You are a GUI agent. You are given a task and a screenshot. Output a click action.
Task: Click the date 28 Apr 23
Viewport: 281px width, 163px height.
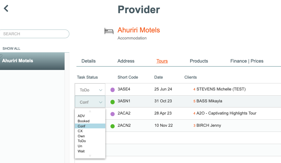point(163,113)
